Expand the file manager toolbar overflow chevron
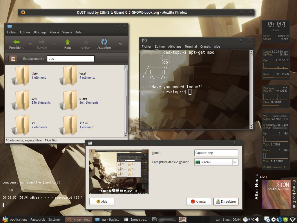This screenshot has height=223, width=297. pos(120,44)
